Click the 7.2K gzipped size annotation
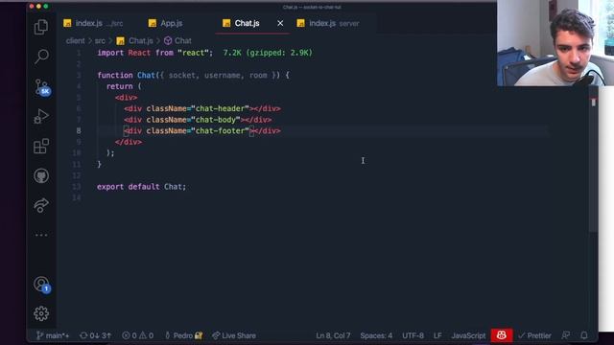The image size is (614, 345). pyautogui.click(x=268, y=53)
